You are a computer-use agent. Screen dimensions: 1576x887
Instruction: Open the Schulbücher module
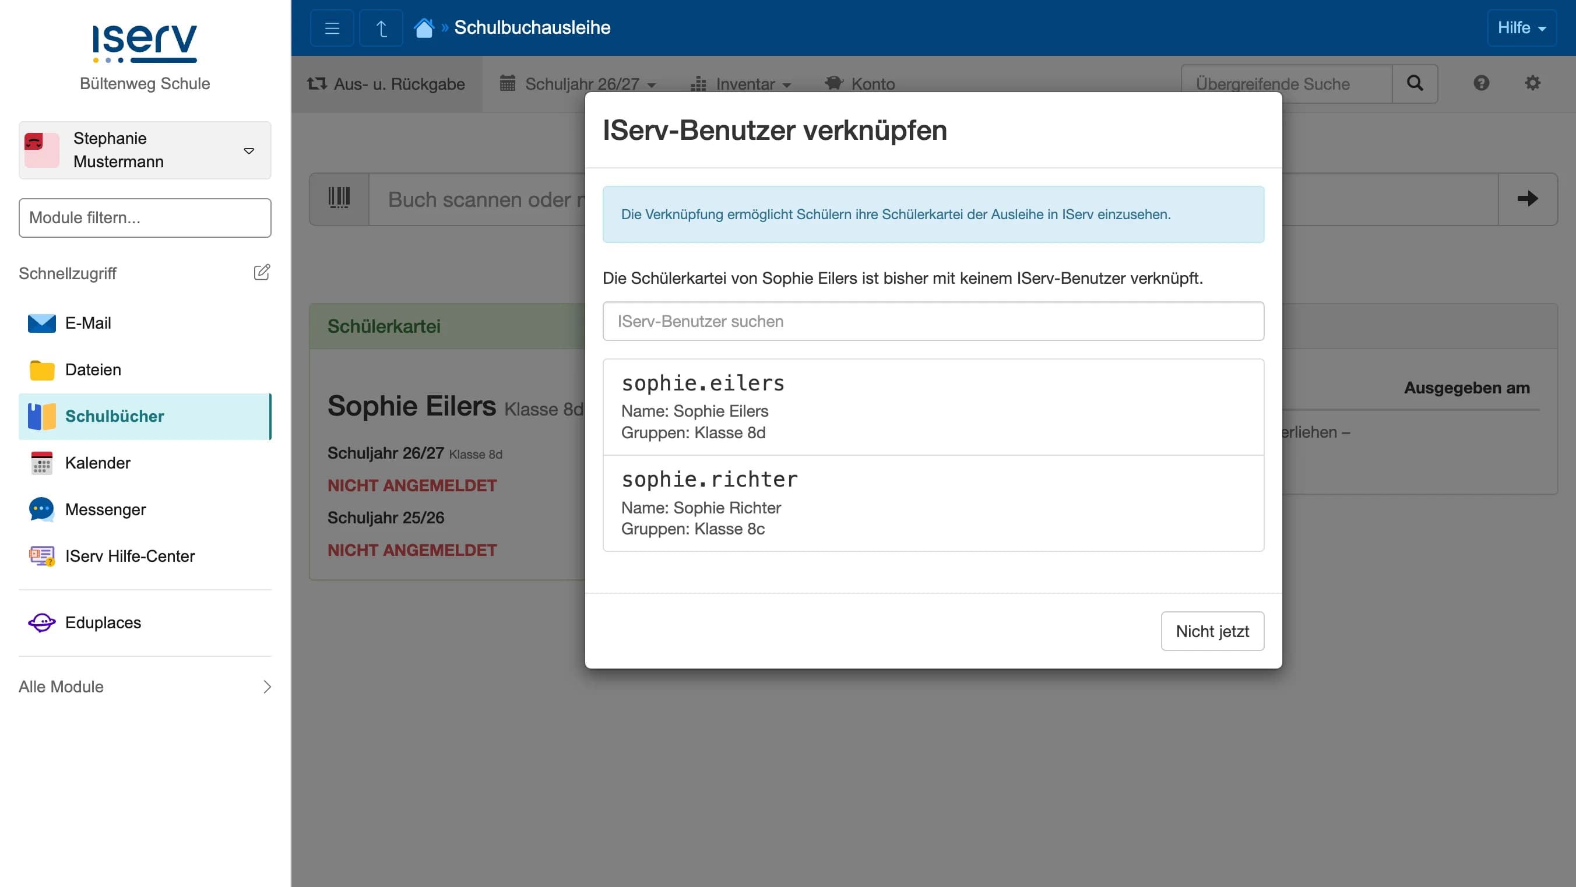tap(145, 416)
